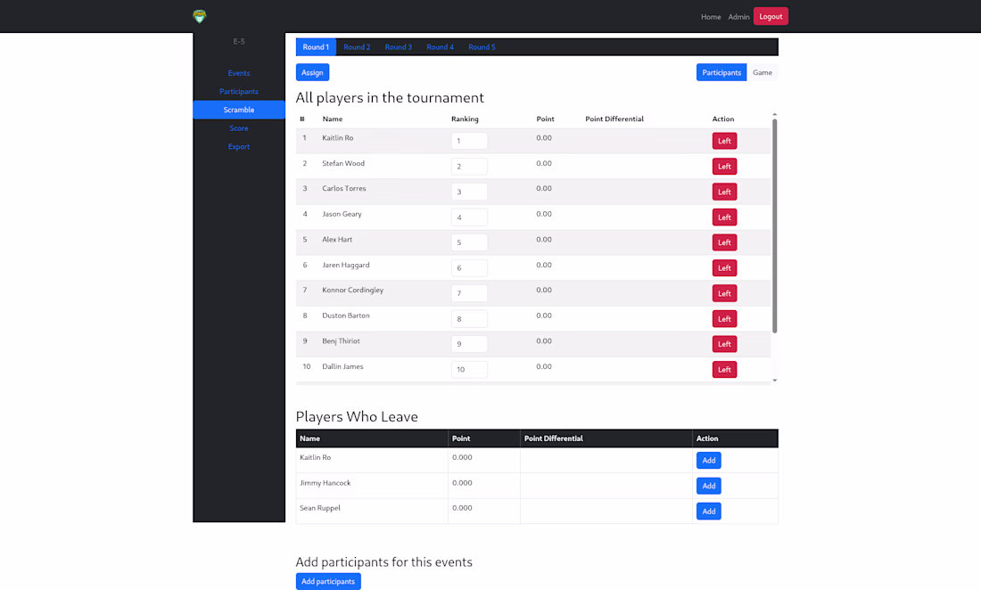Click Left button for Carlos Torres

click(724, 192)
